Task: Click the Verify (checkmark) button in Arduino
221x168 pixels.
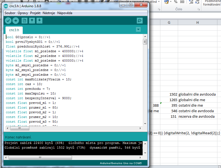Action: 8,21
